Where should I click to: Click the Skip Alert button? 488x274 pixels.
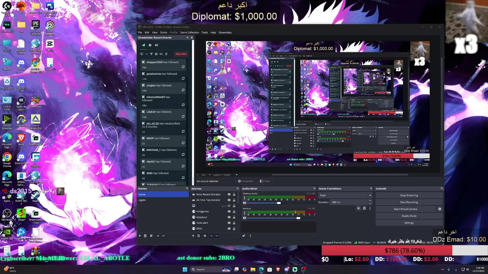(181, 54)
